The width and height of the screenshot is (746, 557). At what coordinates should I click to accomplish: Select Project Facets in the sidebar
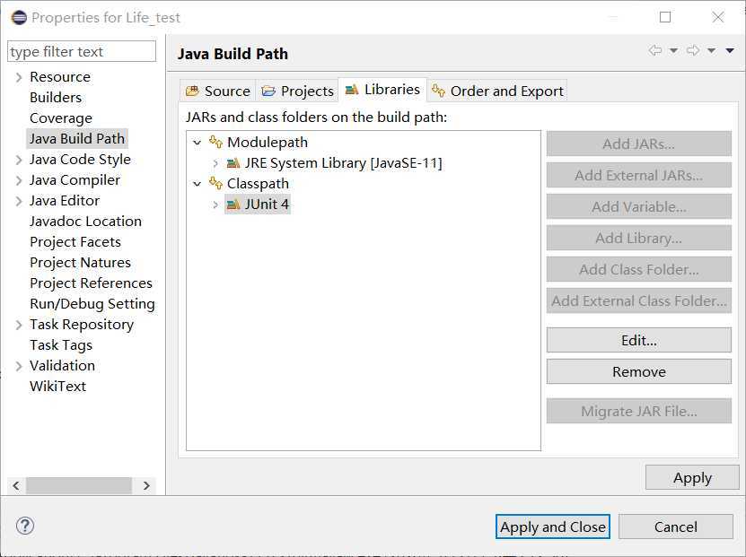tap(75, 242)
